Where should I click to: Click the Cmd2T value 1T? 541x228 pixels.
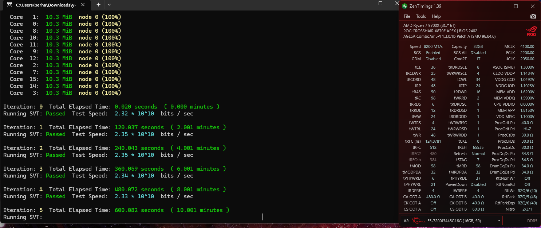[478, 59]
